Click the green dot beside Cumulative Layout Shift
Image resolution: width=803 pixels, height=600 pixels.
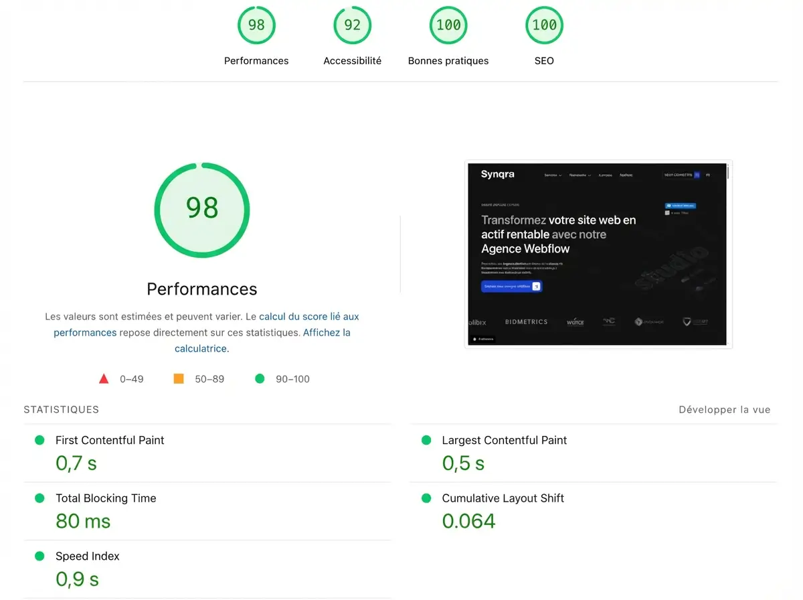tap(425, 498)
